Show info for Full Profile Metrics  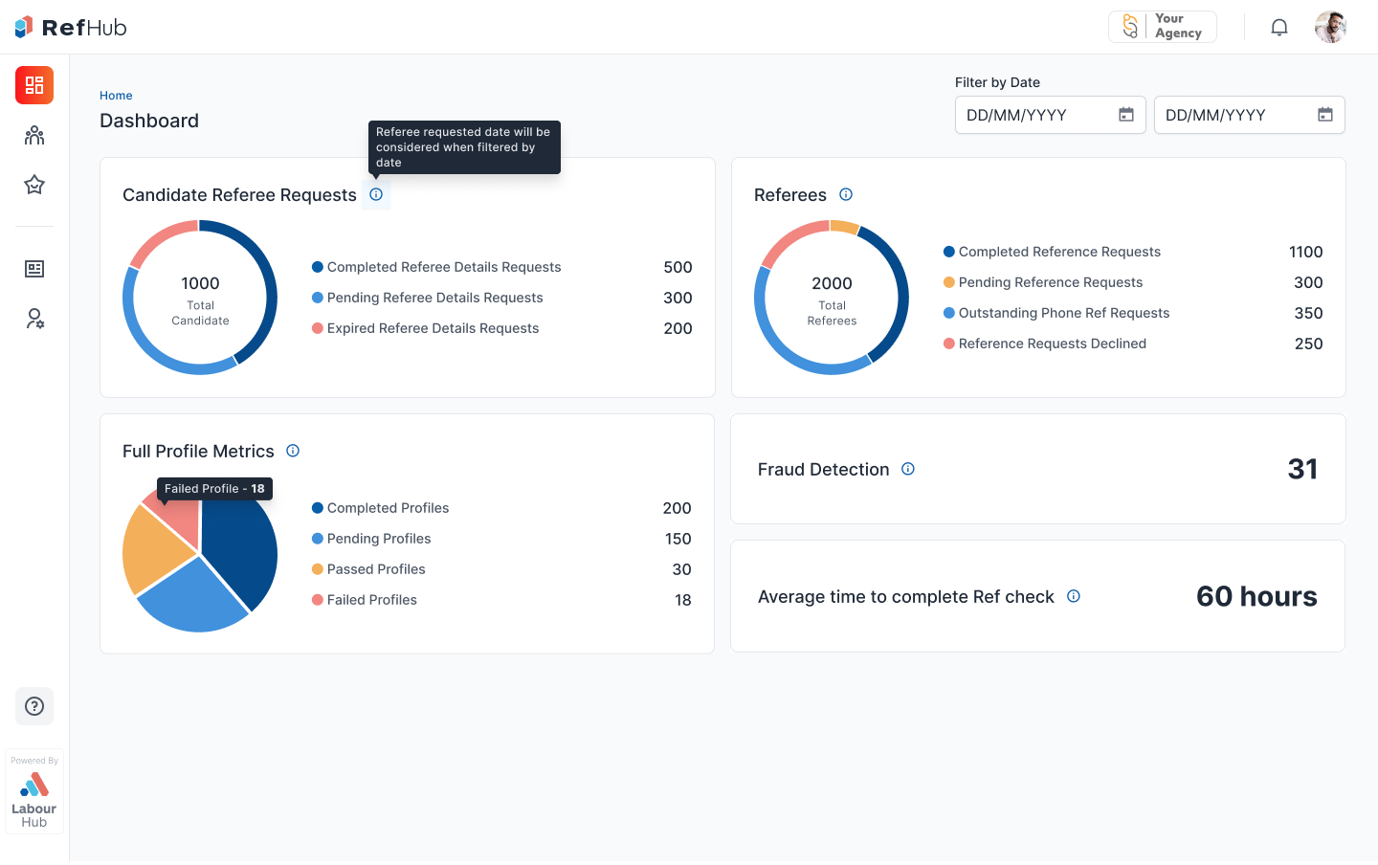(x=293, y=451)
